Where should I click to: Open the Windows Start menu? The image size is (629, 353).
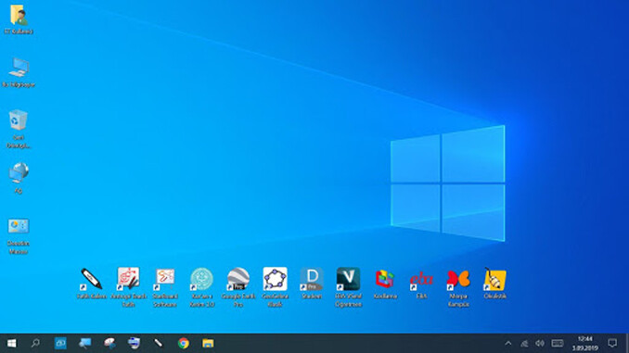pyautogui.click(x=12, y=344)
